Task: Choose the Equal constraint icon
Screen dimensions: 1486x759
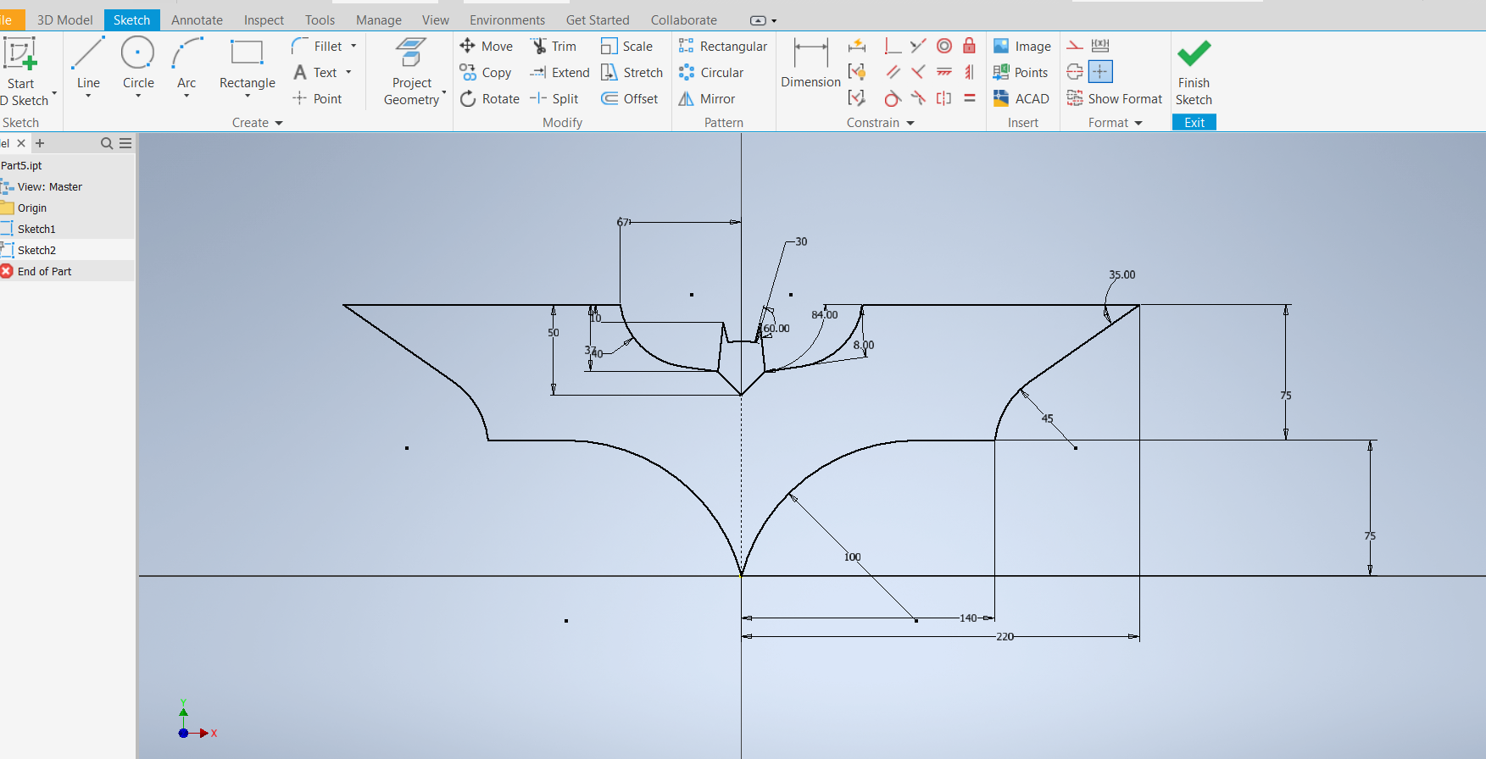Action: pyautogui.click(x=969, y=98)
